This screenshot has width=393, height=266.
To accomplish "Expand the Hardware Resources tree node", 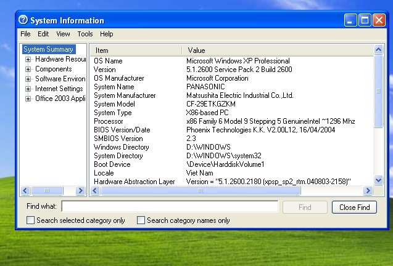I will tap(28, 60).
